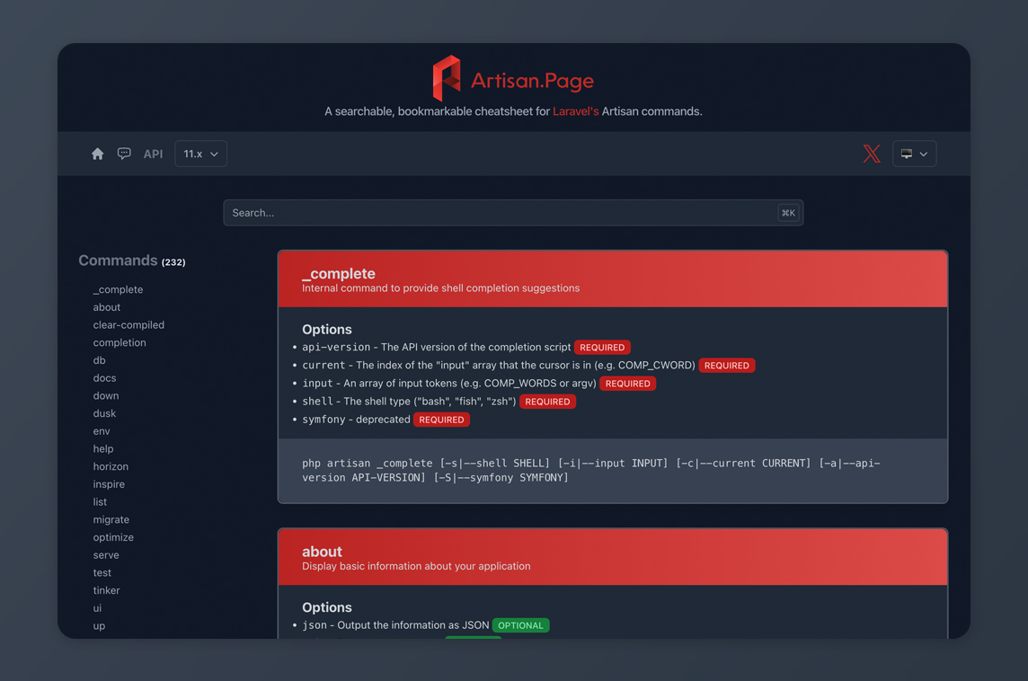Select down in the commands list
The image size is (1028, 681).
tap(105, 396)
